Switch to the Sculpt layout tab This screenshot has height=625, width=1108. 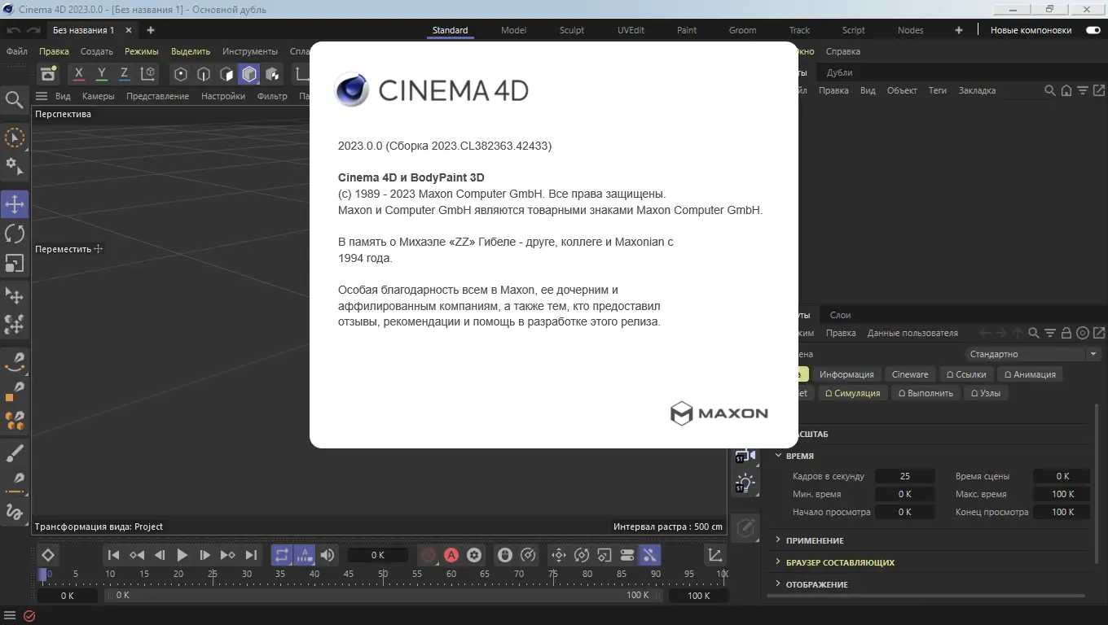point(572,30)
